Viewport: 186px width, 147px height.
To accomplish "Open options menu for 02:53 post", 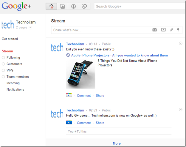I will [181, 110].
